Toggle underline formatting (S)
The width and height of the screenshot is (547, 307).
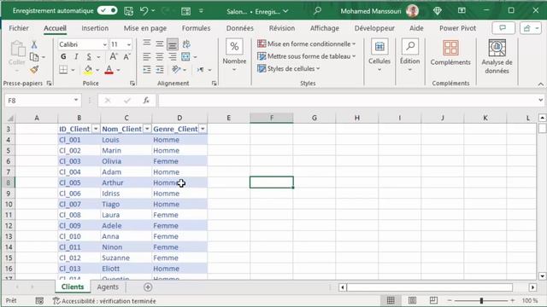click(x=89, y=56)
